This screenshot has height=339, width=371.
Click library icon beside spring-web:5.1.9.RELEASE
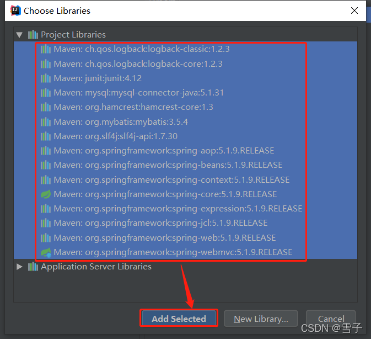46,237
